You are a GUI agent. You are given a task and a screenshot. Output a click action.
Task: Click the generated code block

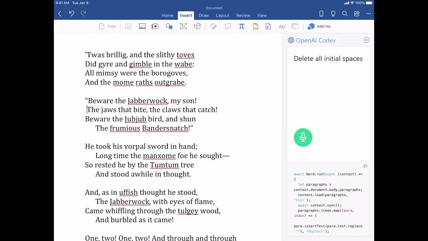tap(328, 203)
